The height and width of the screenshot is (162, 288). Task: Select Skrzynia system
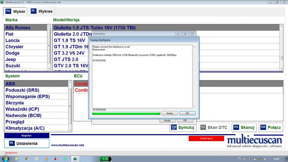click(36, 103)
